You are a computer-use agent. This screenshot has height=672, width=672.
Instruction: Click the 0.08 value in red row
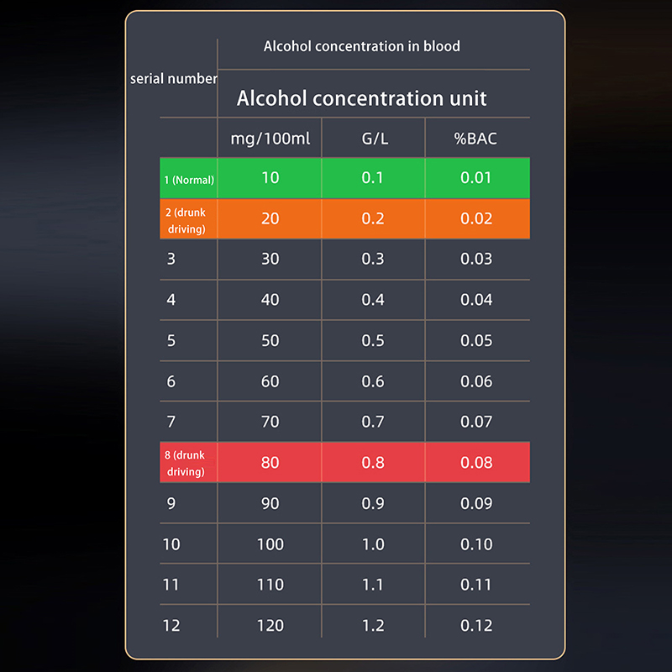pyautogui.click(x=476, y=463)
